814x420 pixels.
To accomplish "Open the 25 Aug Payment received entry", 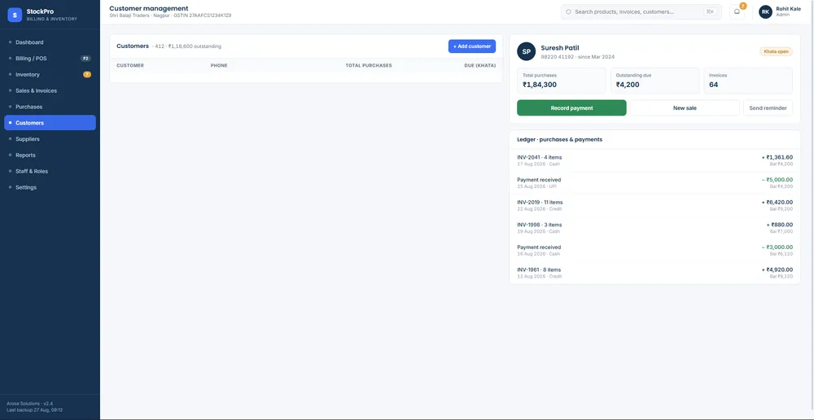I will [654, 182].
